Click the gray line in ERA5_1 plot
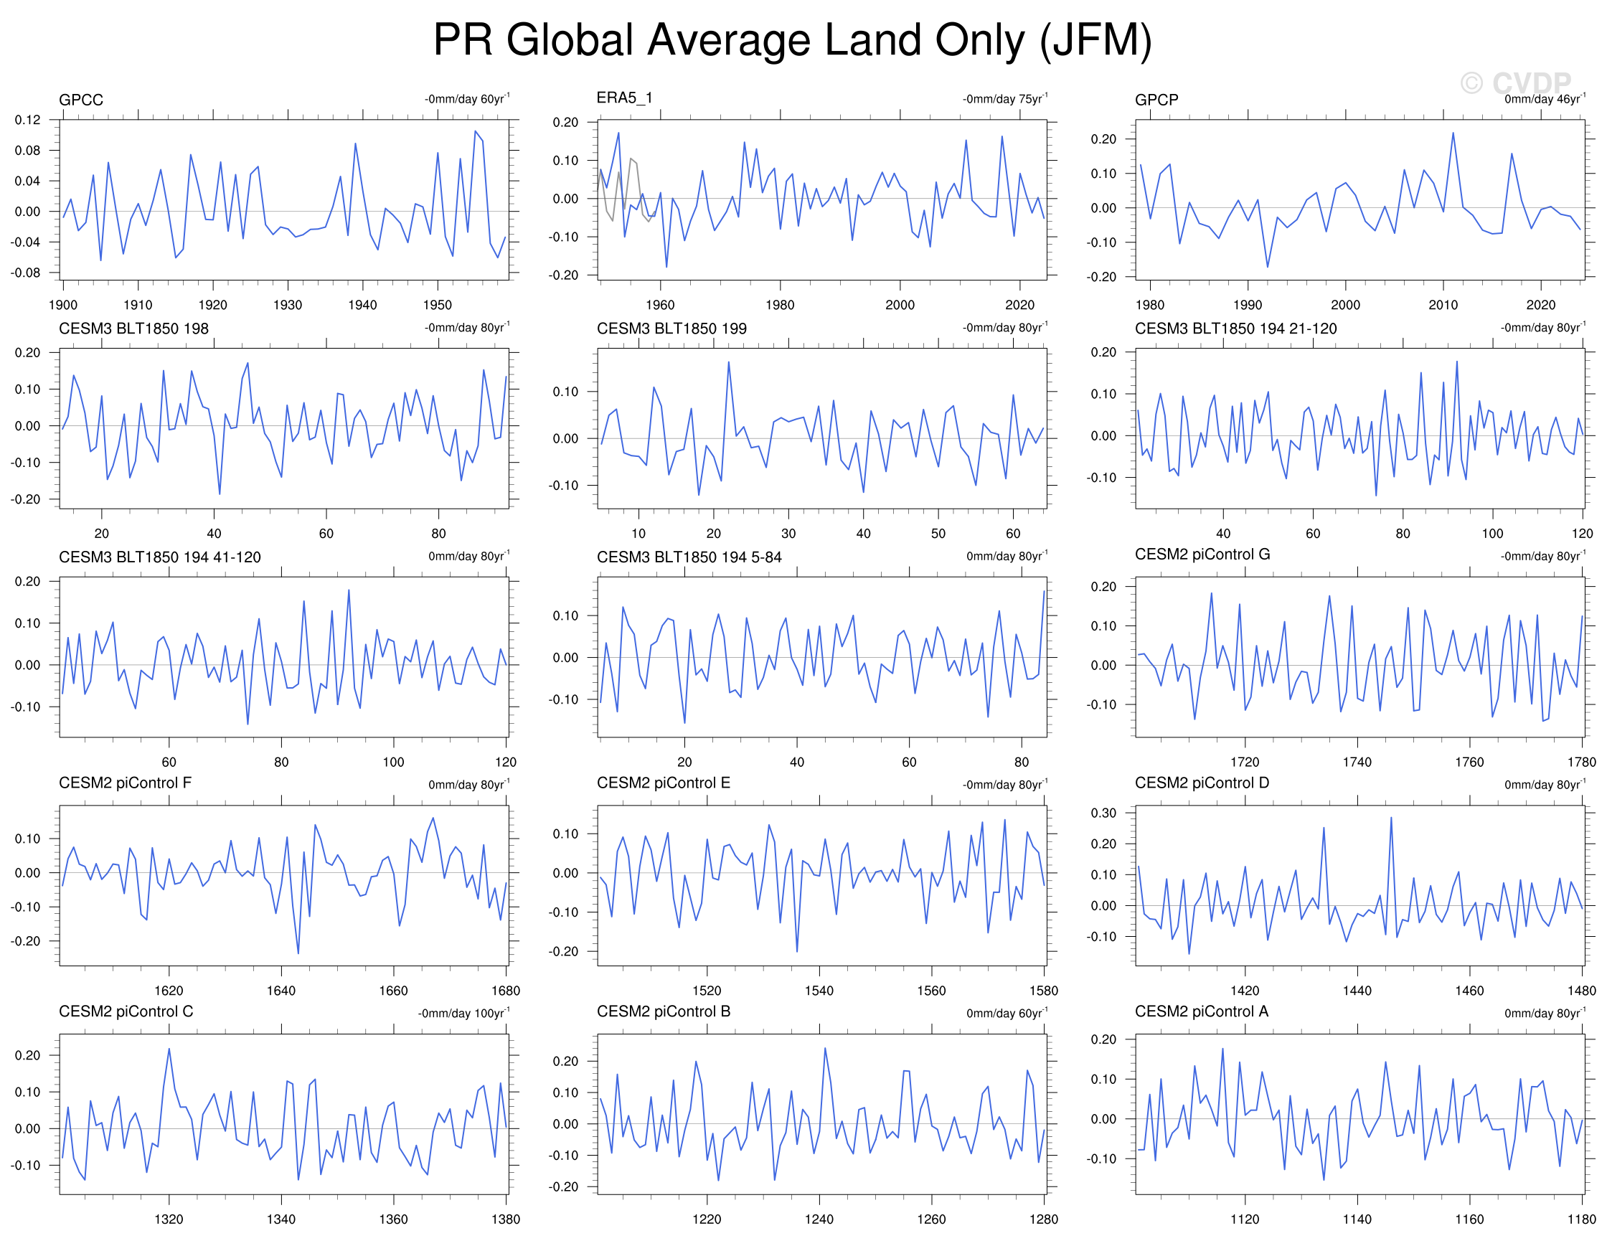 click(633, 161)
